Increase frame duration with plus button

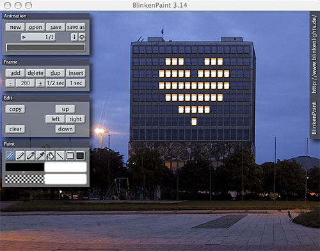[40, 83]
